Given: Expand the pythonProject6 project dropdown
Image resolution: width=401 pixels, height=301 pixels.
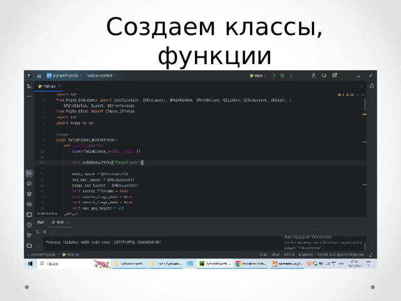Looking at the screenshot, I should (65, 75).
